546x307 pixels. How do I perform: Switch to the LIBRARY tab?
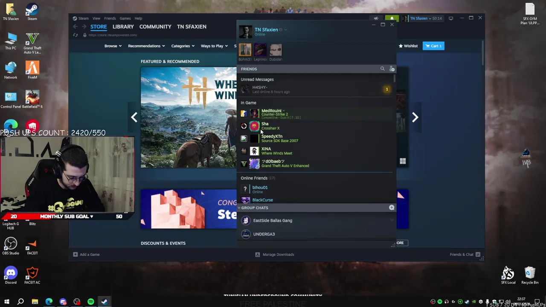coord(123,26)
